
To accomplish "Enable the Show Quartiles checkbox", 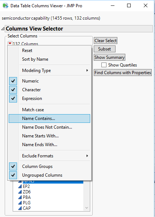I will [x=104, y=65].
